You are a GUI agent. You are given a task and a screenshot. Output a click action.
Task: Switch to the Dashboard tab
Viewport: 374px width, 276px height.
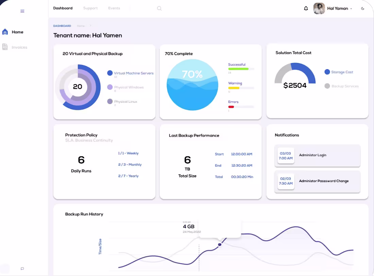(x=63, y=8)
